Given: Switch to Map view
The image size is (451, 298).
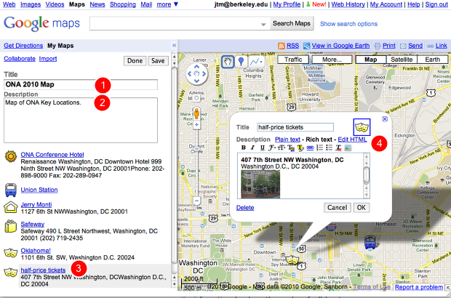Looking at the screenshot, I should click(370, 60).
